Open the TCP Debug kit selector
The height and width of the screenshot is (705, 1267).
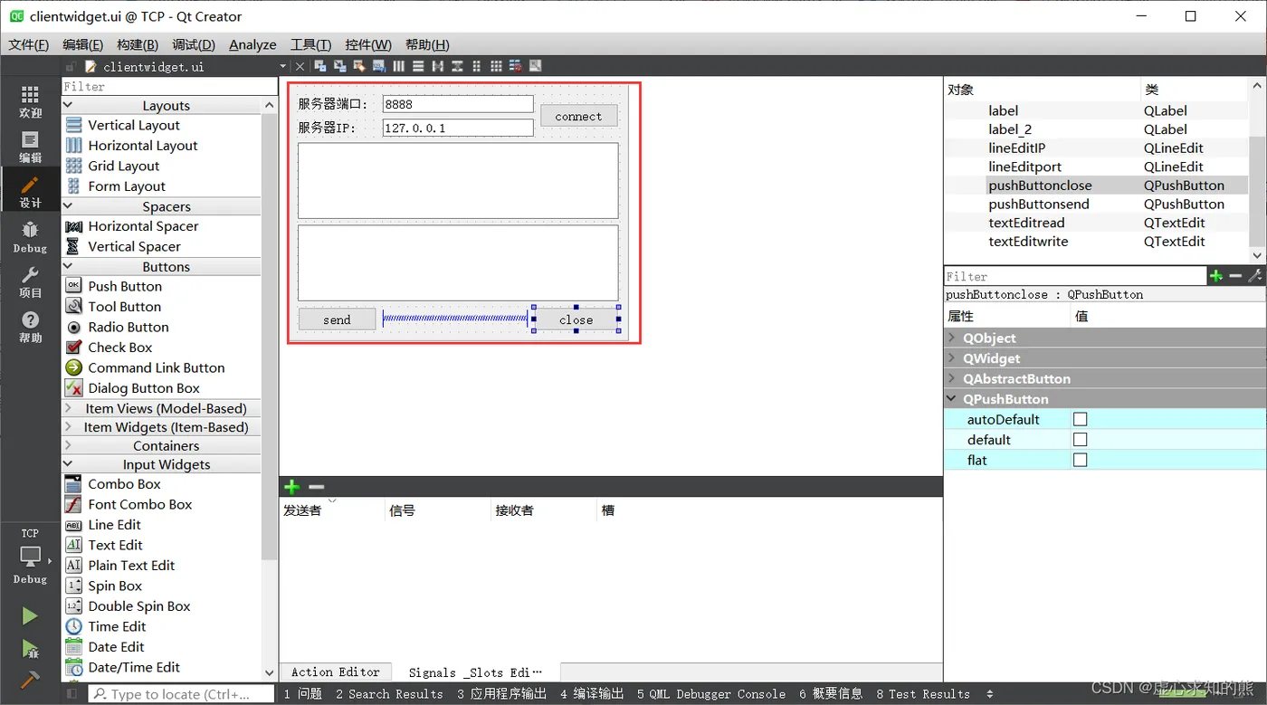(x=30, y=556)
